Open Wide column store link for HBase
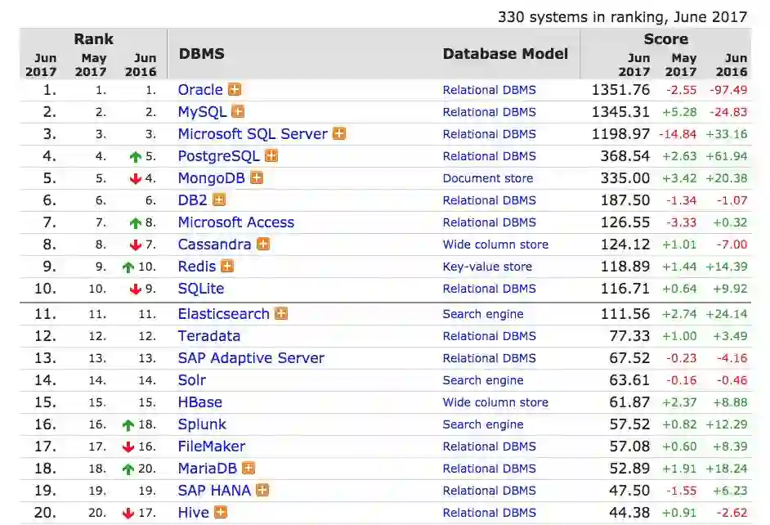The width and height of the screenshot is (770, 525). 495,402
